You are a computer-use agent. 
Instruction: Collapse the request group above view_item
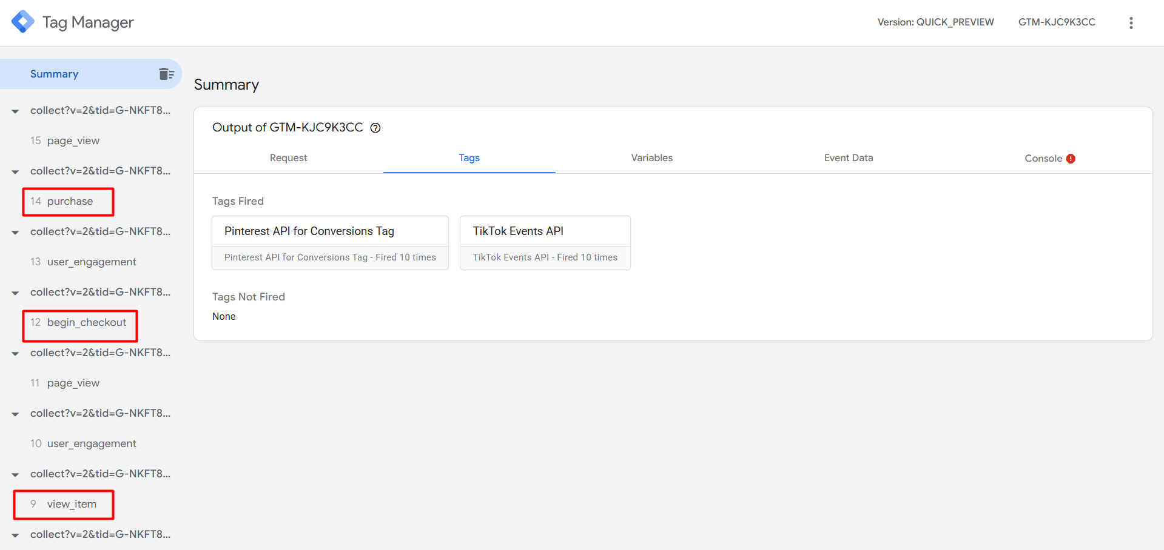coord(15,474)
